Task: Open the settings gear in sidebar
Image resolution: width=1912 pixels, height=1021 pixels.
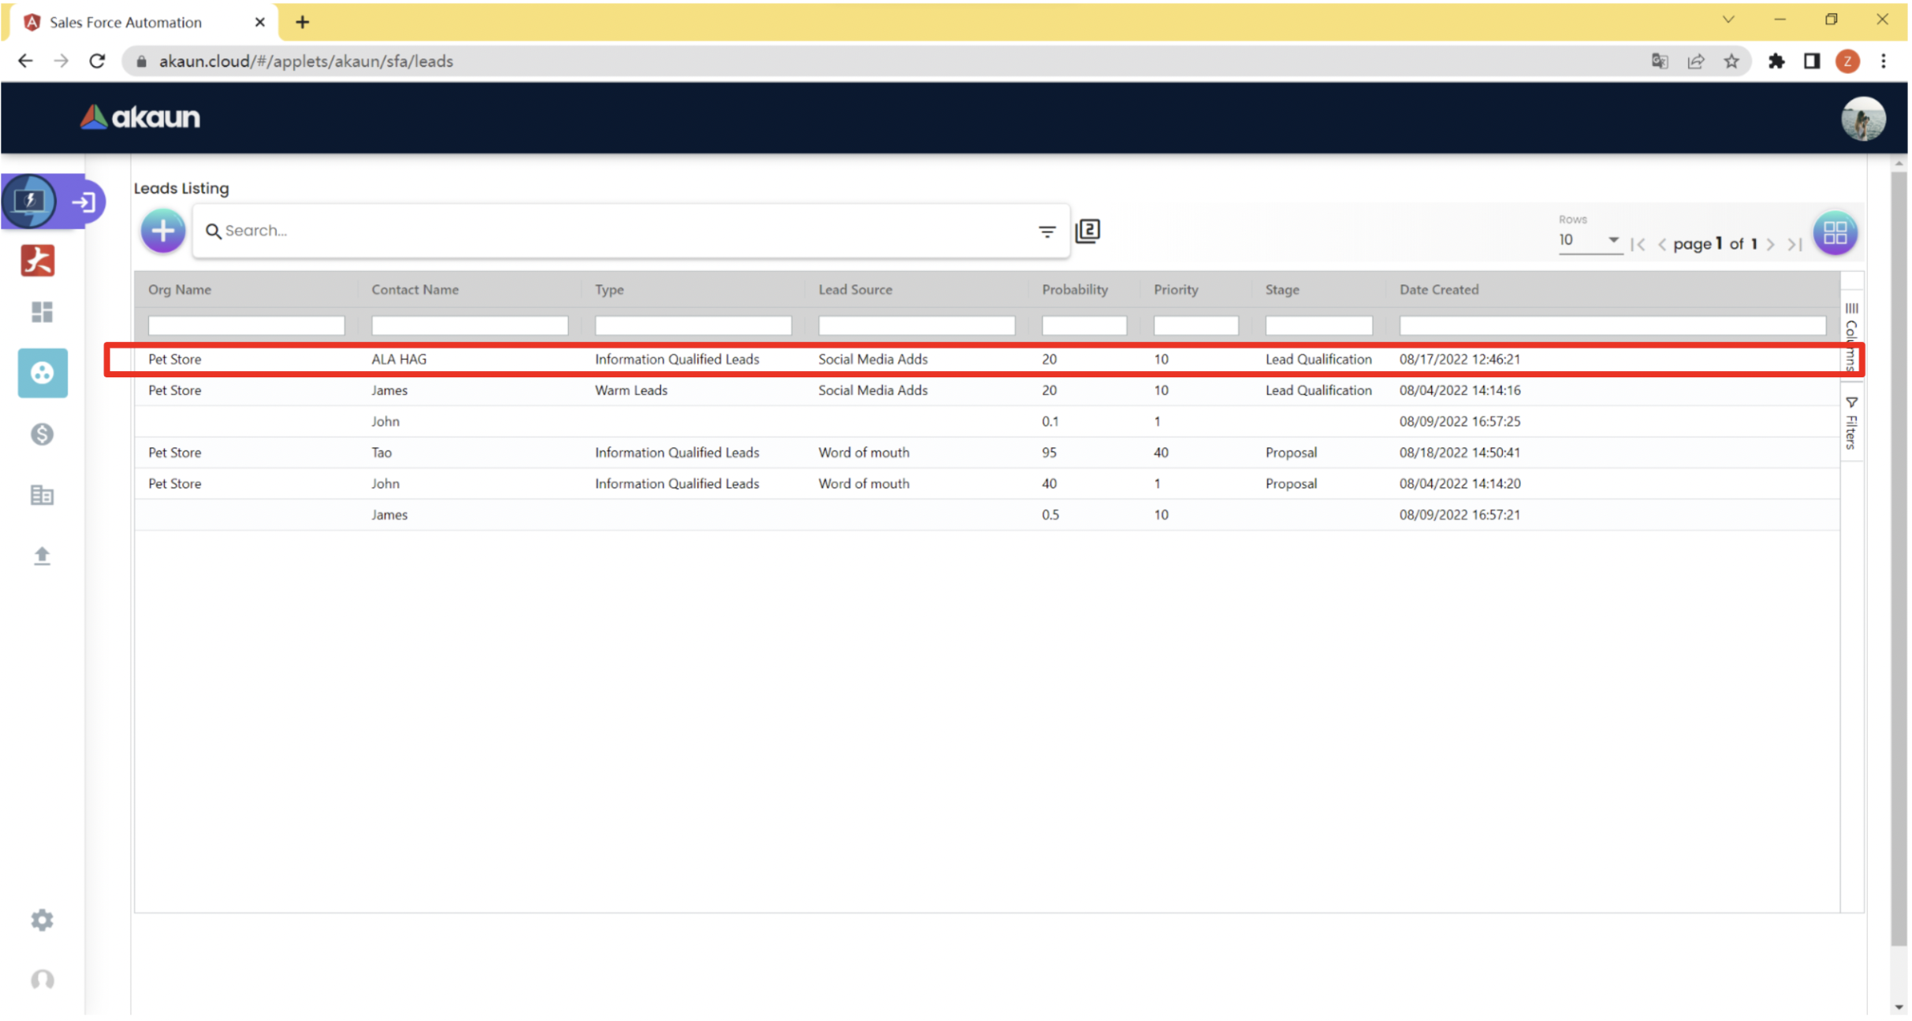Action: point(42,919)
